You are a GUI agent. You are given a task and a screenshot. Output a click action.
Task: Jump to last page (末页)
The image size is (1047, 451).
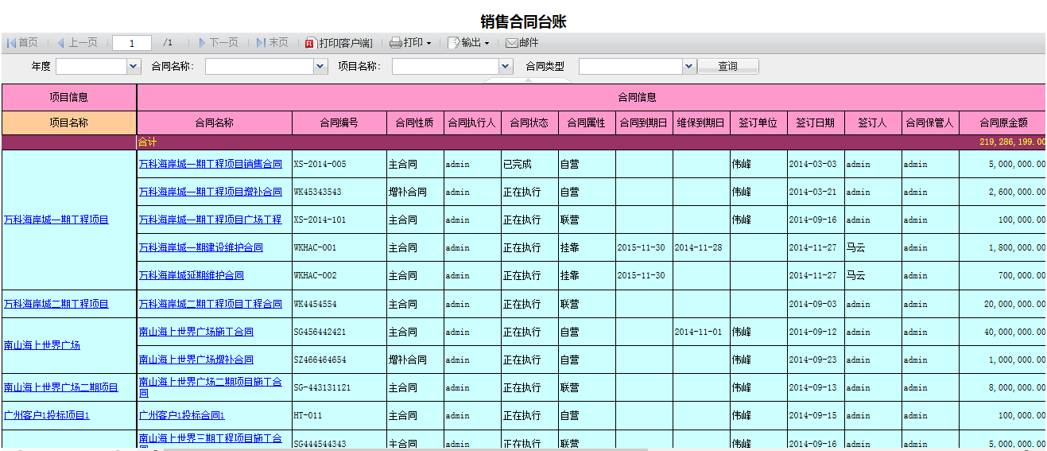[x=272, y=43]
